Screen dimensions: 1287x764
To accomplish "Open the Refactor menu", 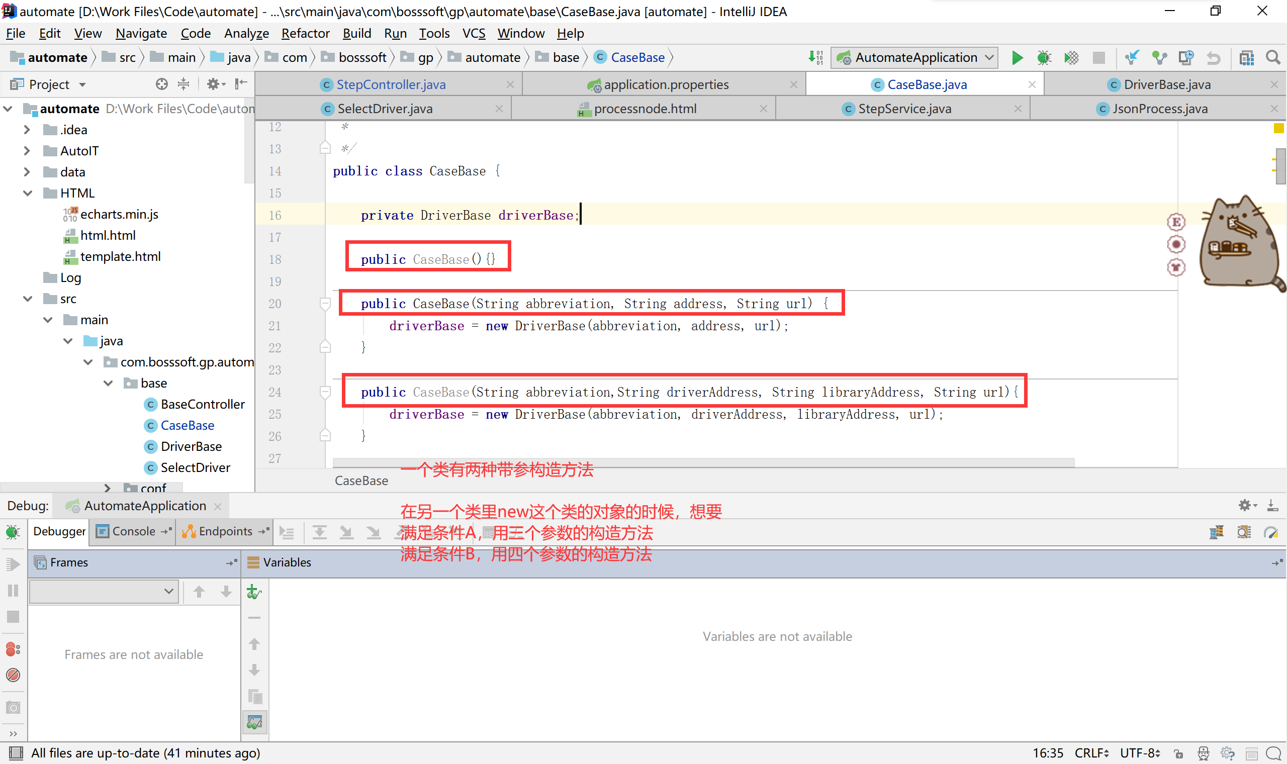I will point(306,33).
